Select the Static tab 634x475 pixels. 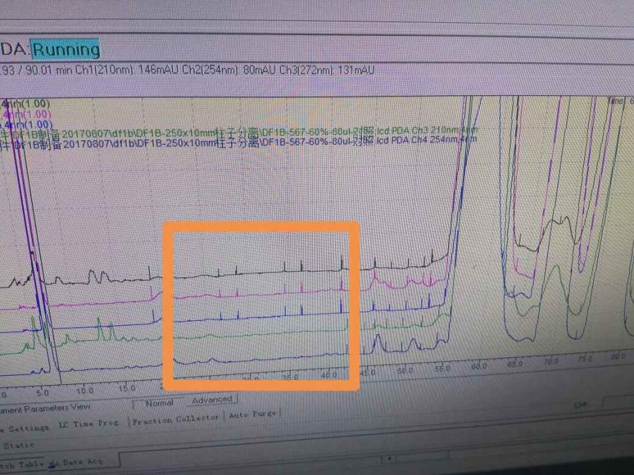pyautogui.click(x=18, y=445)
